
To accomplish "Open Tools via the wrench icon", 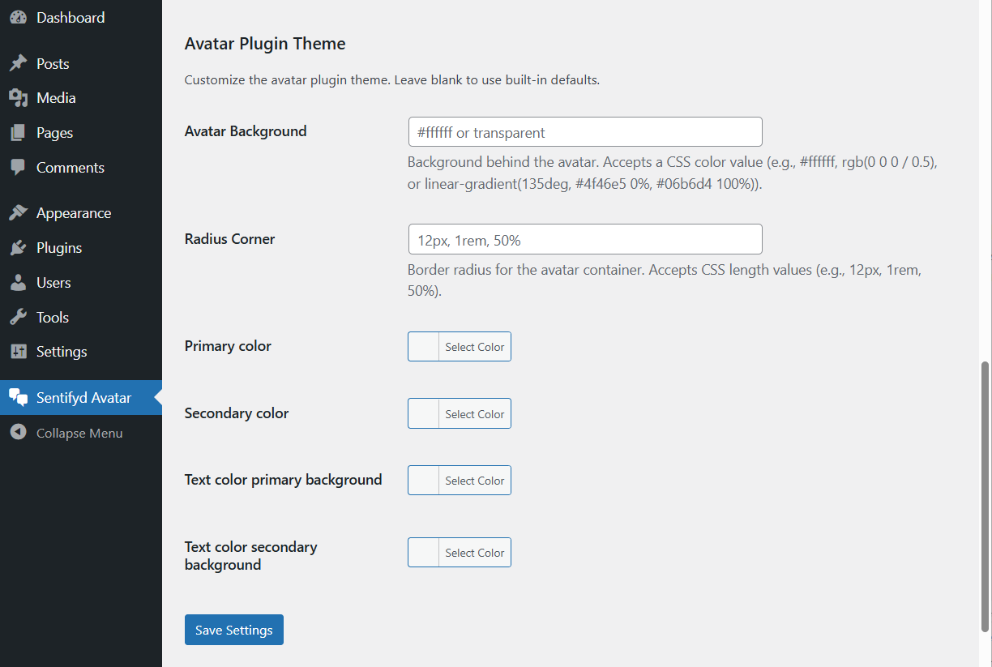I will tap(18, 317).
